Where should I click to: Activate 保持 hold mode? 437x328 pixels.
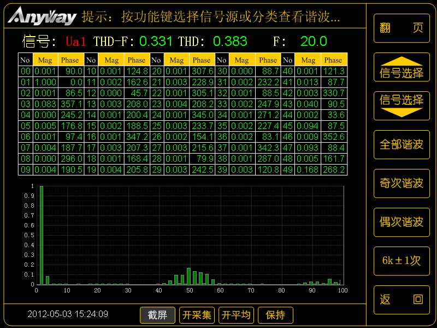click(x=275, y=315)
